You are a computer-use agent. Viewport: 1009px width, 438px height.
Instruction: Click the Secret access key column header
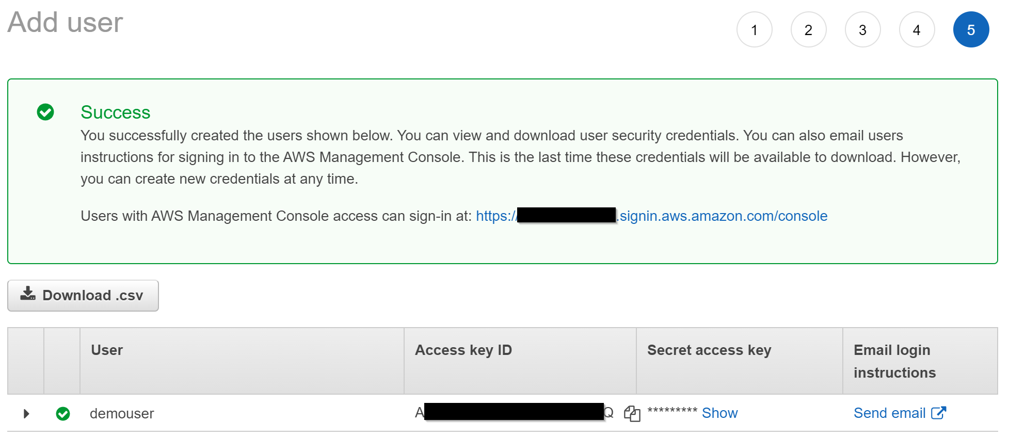[x=709, y=350]
